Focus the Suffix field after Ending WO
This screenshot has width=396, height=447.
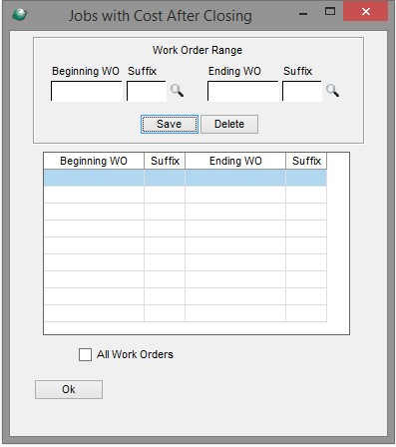[x=302, y=91]
